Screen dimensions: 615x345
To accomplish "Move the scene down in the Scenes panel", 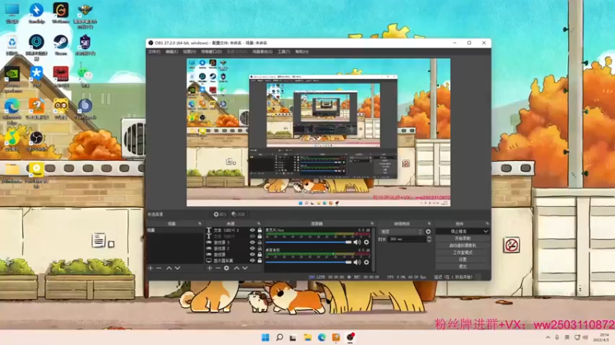I will tap(178, 268).
